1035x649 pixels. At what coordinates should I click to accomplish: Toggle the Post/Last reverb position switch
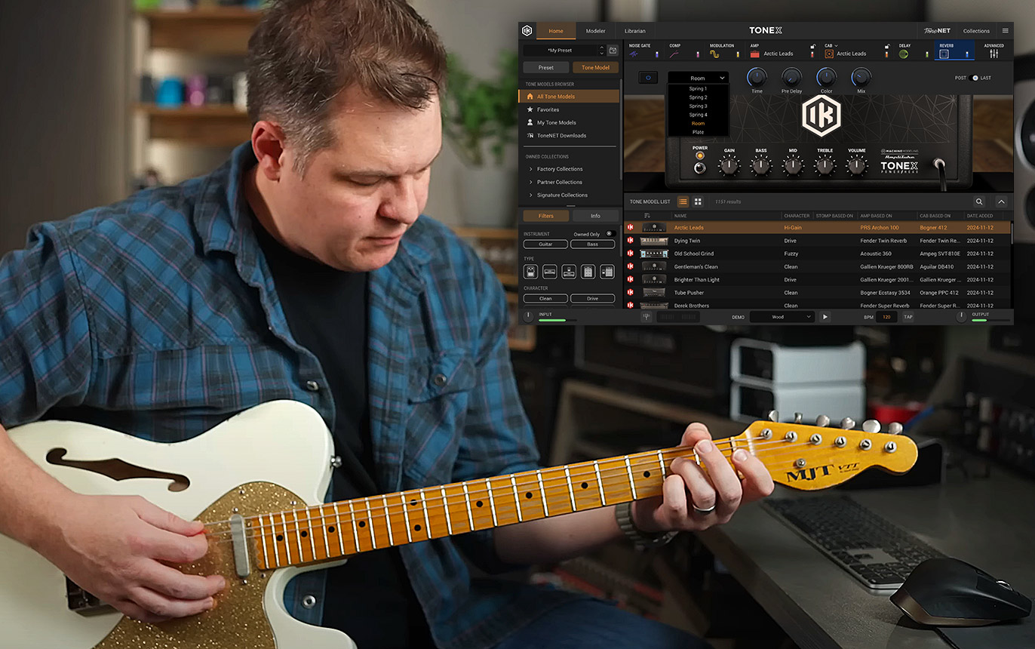coord(974,78)
